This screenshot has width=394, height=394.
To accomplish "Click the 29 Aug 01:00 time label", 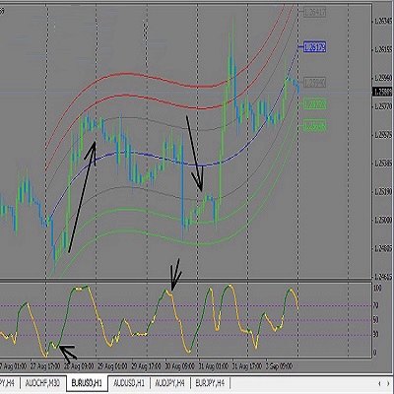I will (112, 365).
